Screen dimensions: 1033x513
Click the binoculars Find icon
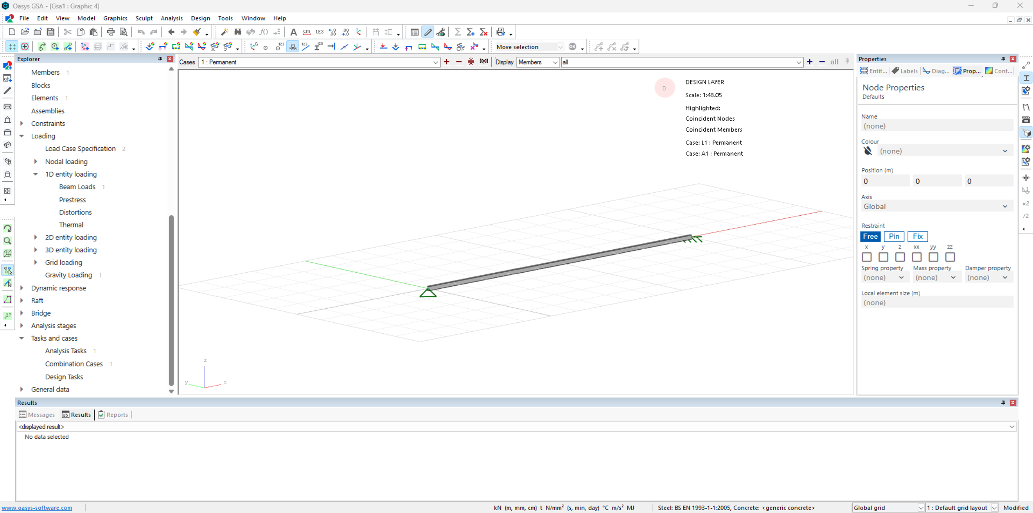tap(237, 32)
